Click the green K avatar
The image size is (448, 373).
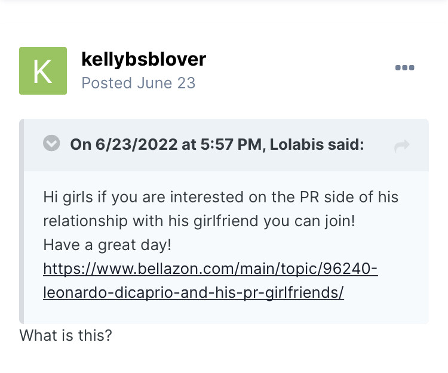(x=43, y=71)
